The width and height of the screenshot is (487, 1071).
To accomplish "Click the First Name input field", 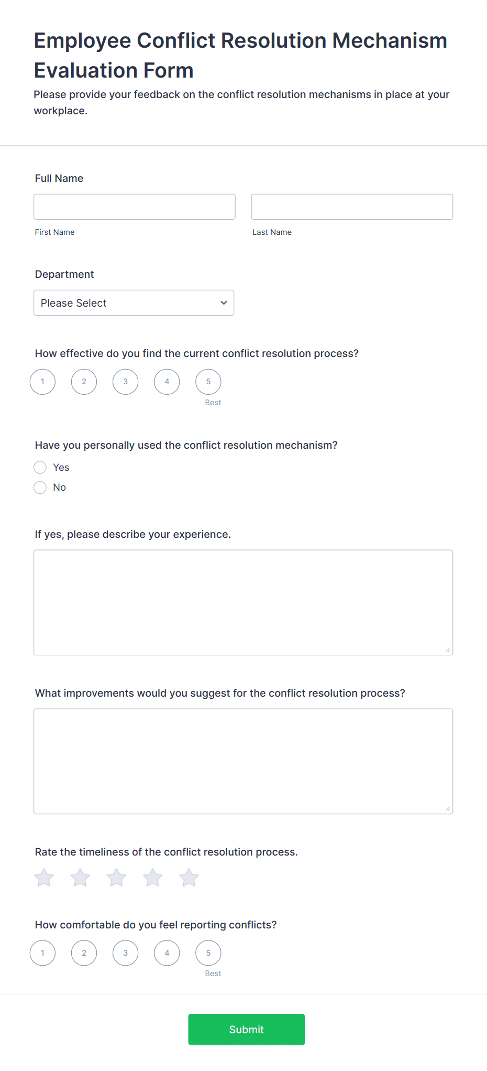I will [134, 206].
